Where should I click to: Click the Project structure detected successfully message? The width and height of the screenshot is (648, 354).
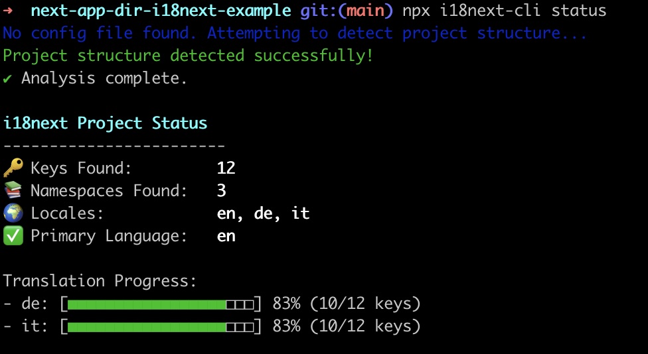[x=188, y=56]
